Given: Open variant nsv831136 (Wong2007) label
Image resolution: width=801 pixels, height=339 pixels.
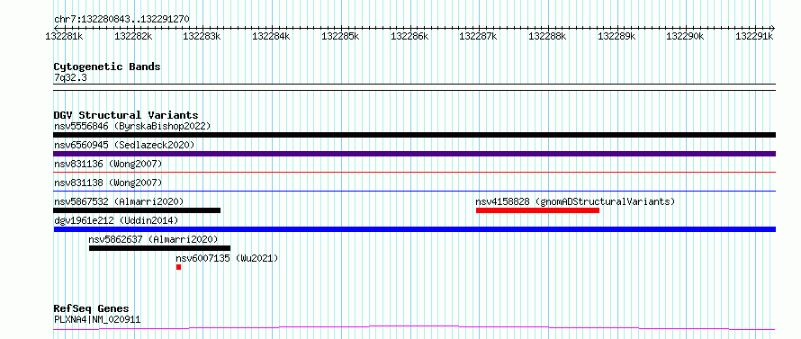Looking at the screenshot, I should 108,164.
